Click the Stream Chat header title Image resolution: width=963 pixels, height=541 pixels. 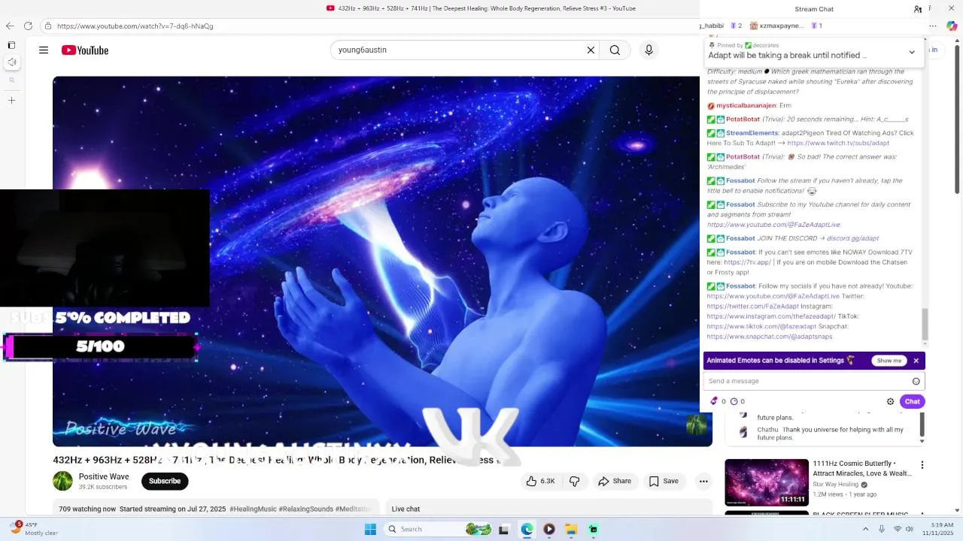814,9
